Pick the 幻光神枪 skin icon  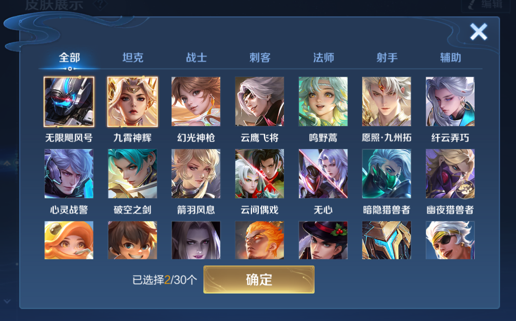[196, 101]
